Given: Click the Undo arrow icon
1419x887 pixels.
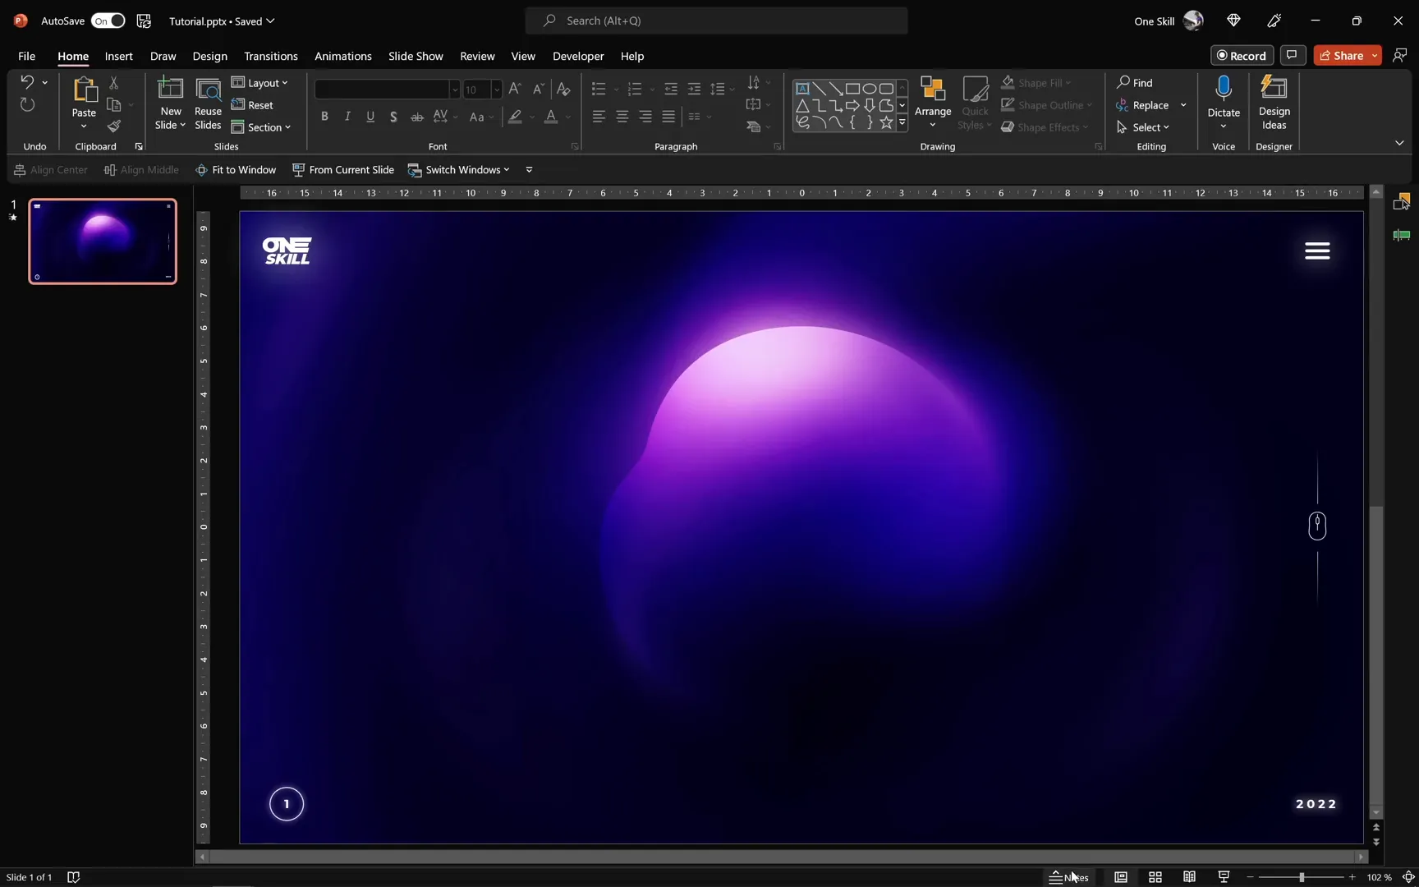Looking at the screenshot, I should coord(27,82).
